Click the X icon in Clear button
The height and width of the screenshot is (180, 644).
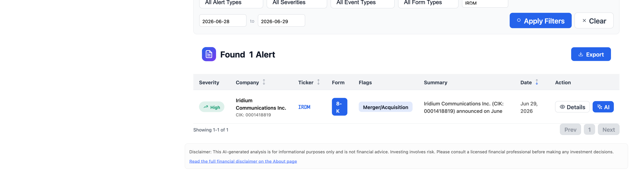[584, 20]
